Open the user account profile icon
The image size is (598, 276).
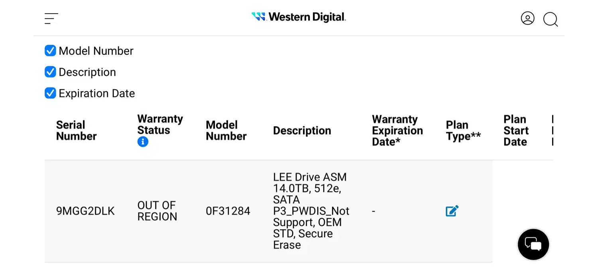[x=527, y=18]
